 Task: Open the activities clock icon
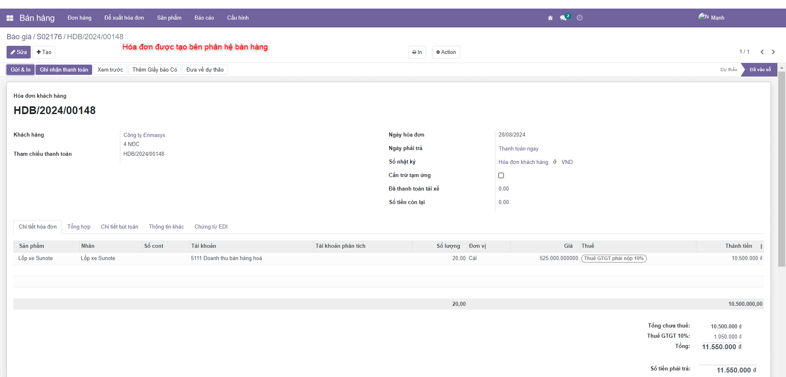579,18
